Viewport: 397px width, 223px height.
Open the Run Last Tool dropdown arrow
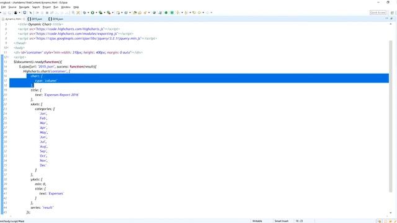click(x=104, y=12)
